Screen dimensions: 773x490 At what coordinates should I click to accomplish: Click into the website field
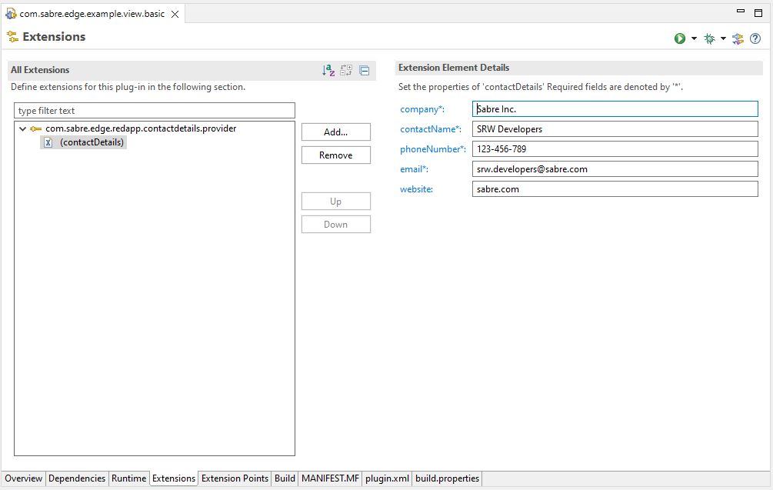615,188
